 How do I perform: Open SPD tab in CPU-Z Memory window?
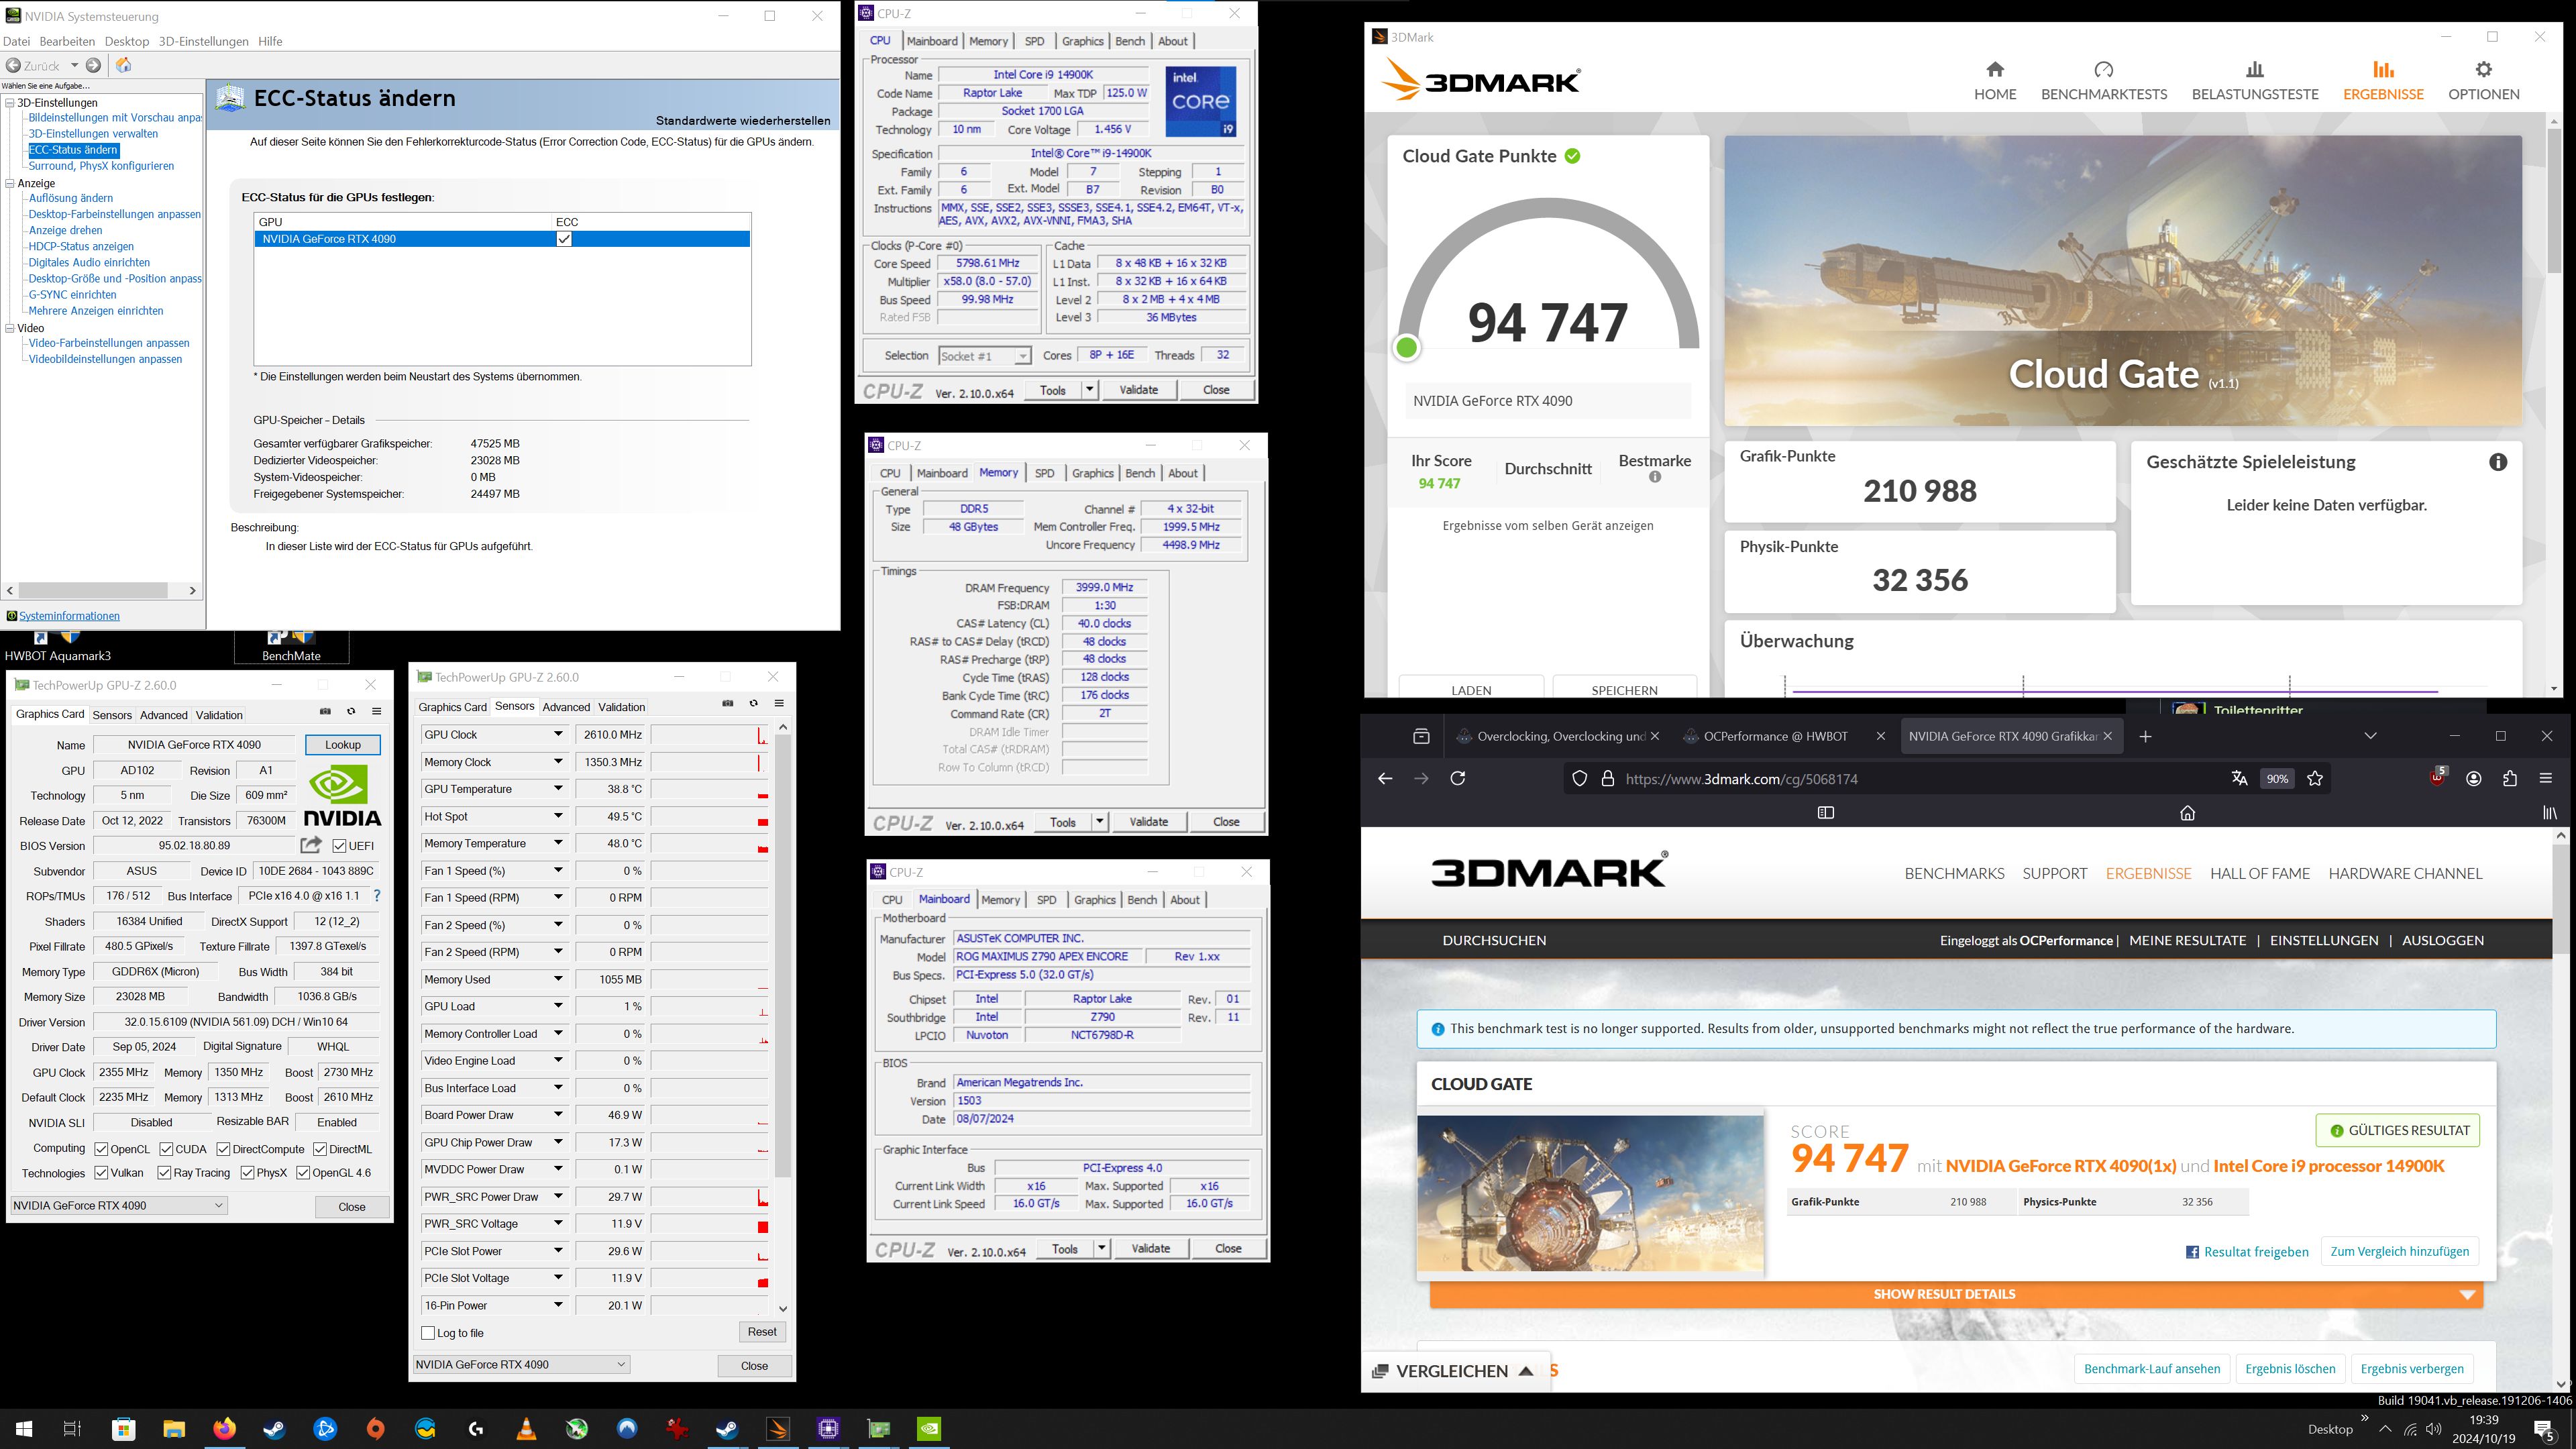tap(1044, 473)
